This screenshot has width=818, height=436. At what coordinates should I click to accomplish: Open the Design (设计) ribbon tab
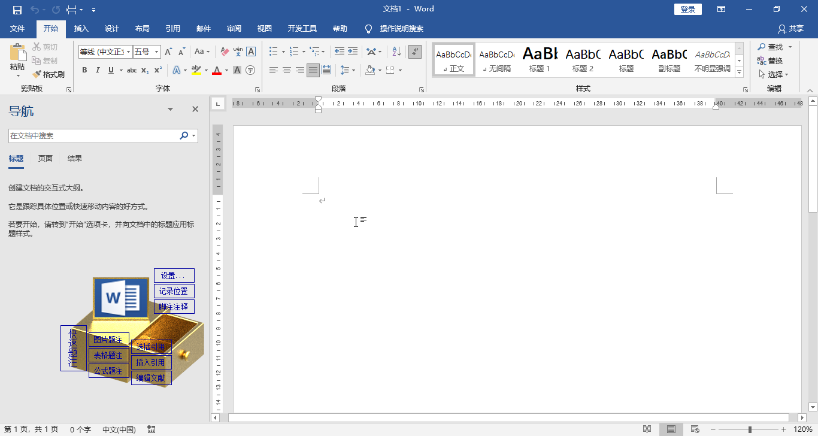coord(112,29)
